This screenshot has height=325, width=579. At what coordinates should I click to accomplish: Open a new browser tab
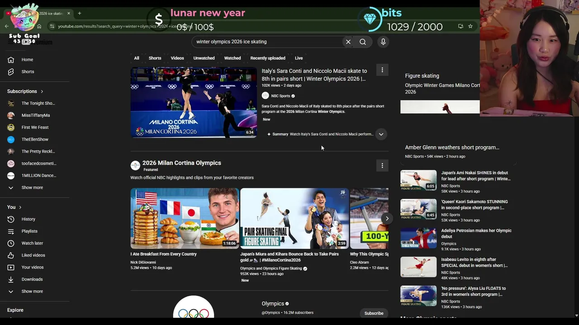click(79, 13)
